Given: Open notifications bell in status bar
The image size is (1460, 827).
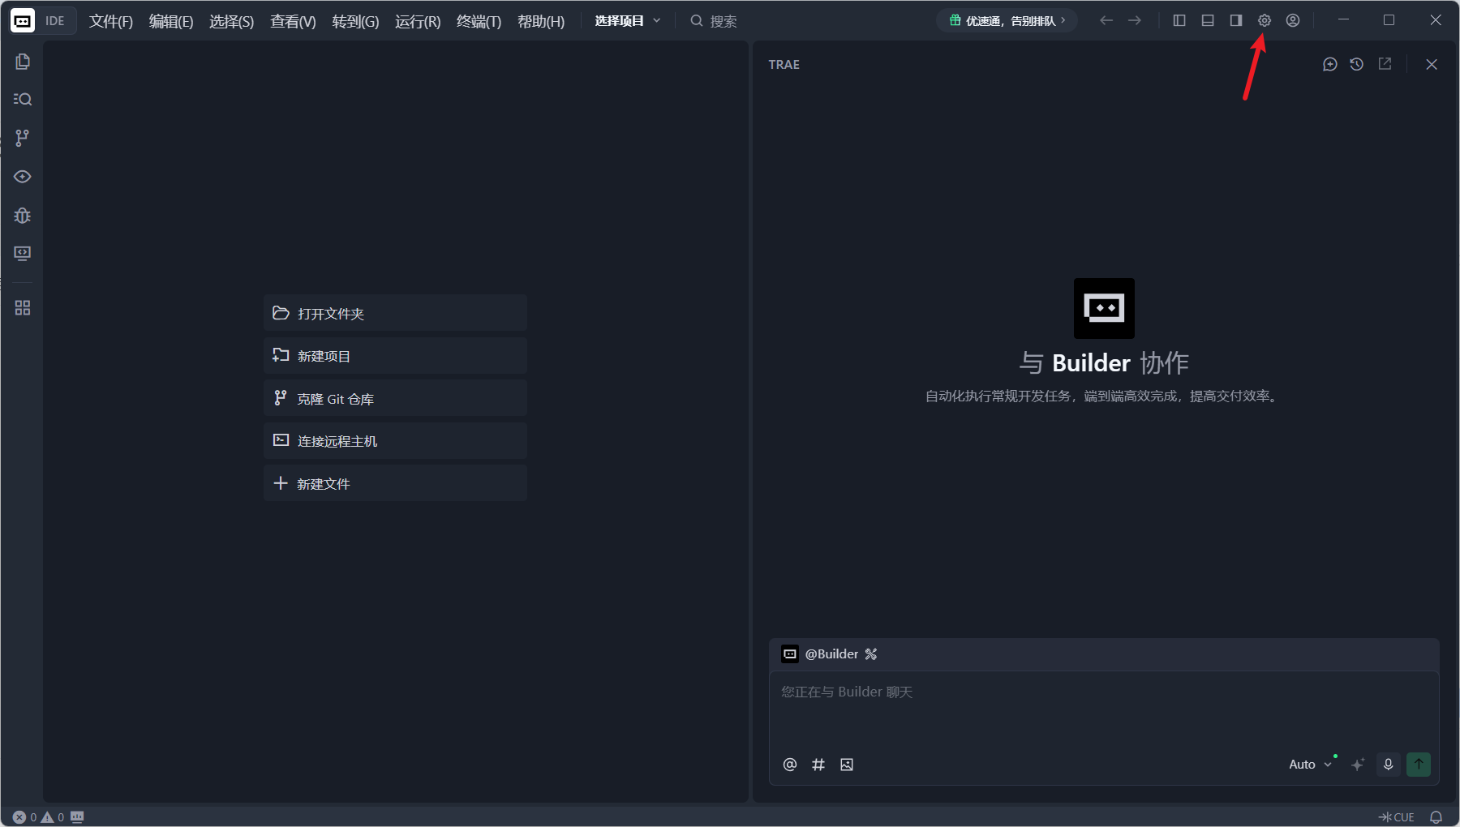Looking at the screenshot, I should [x=1436, y=817].
